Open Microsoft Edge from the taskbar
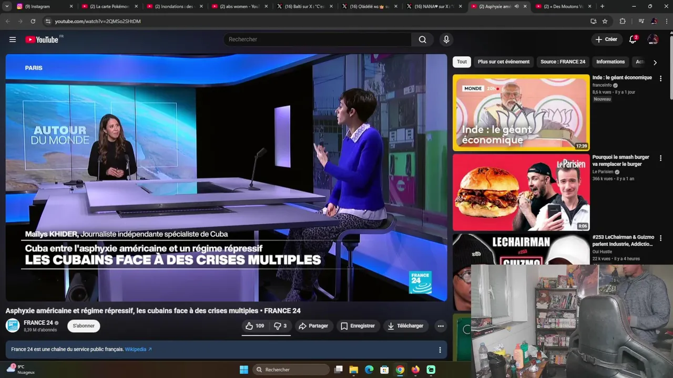673x378 pixels. [369, 370]
